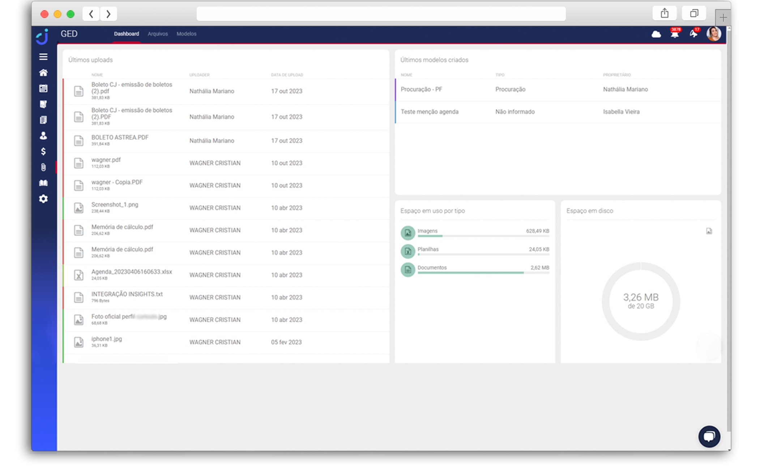Open the chat support bubble

[709, 436]
